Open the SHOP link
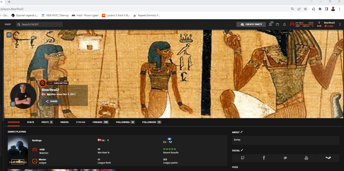Screen dimensions: 344x171 coord(7,24)
